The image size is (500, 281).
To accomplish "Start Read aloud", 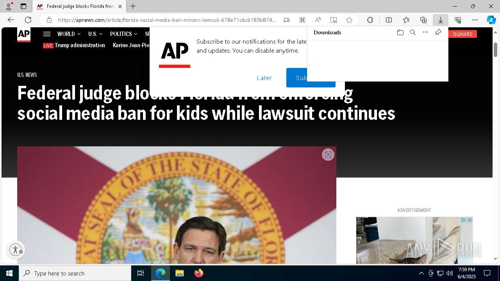I will pyautogui.click(x=318, y=20).
